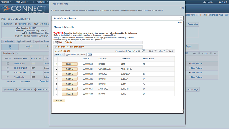Click the Applicants grid download icon

[187, 53]
